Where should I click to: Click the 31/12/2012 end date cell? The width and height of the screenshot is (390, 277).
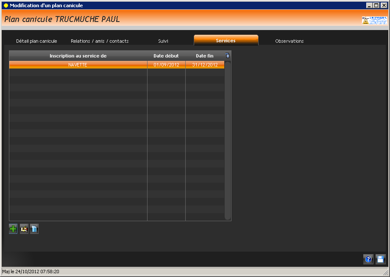(205, 65)
